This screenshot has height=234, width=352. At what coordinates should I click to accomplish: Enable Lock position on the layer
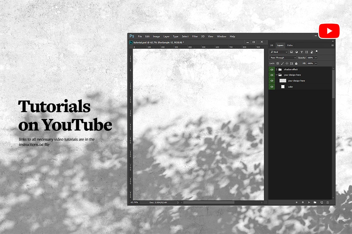click(x=287, y=64)
